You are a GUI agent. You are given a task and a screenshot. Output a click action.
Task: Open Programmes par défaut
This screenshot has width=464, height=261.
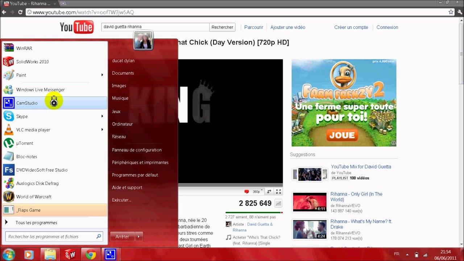[135, 175]
